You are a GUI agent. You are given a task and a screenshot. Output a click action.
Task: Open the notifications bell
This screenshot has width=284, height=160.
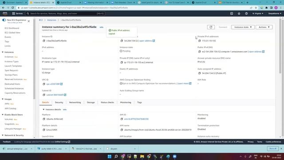239,13
